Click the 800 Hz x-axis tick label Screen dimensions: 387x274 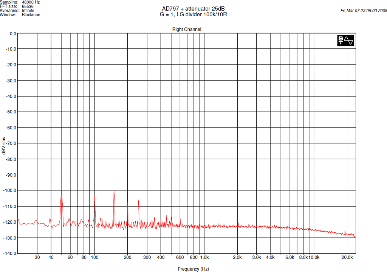[194, 257]
